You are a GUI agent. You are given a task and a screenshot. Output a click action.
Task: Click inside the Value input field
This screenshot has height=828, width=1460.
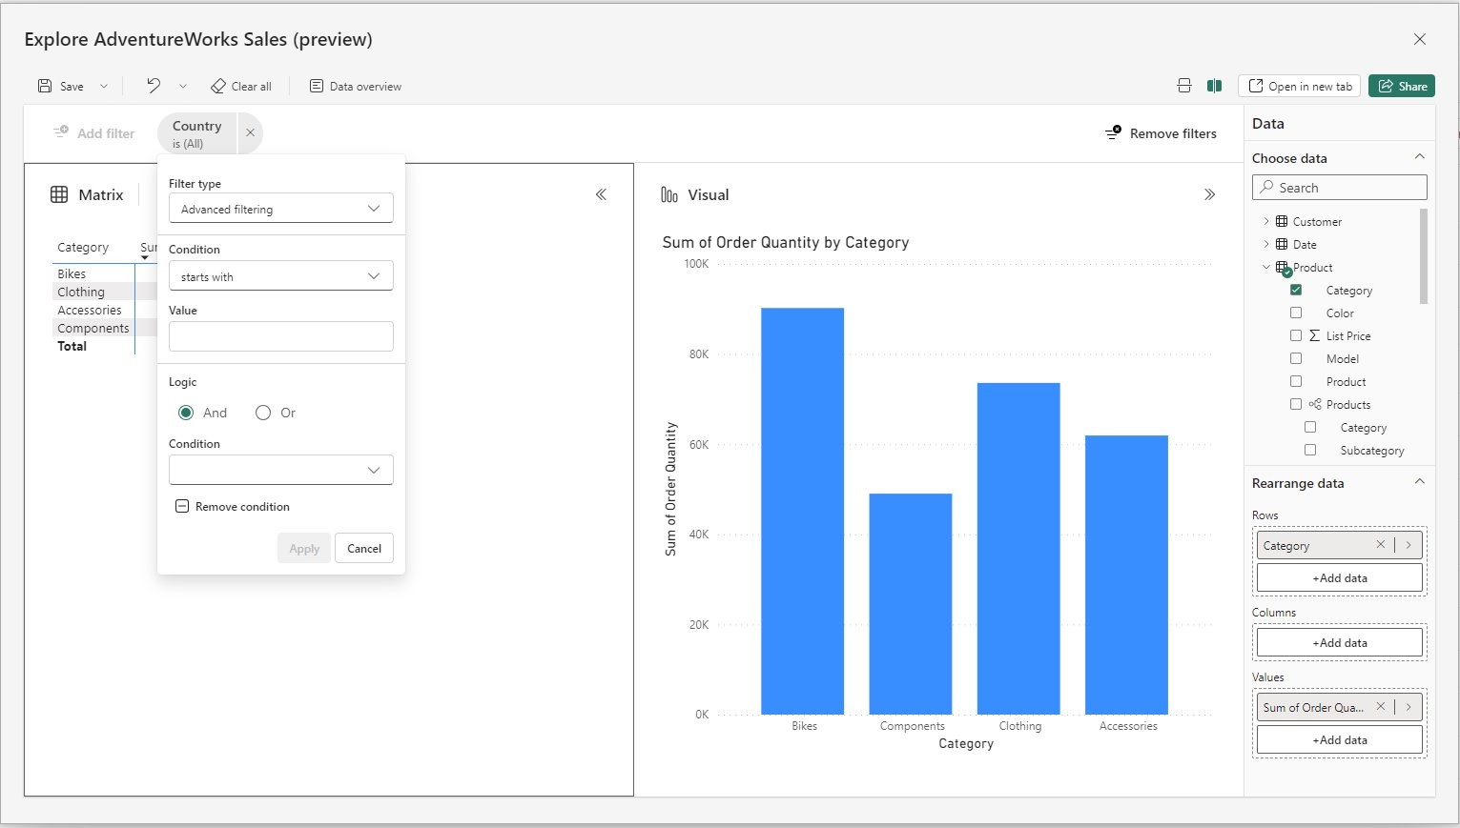tap(280, 335)
